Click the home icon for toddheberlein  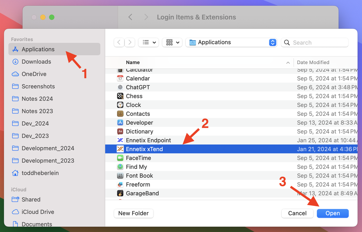15,173
